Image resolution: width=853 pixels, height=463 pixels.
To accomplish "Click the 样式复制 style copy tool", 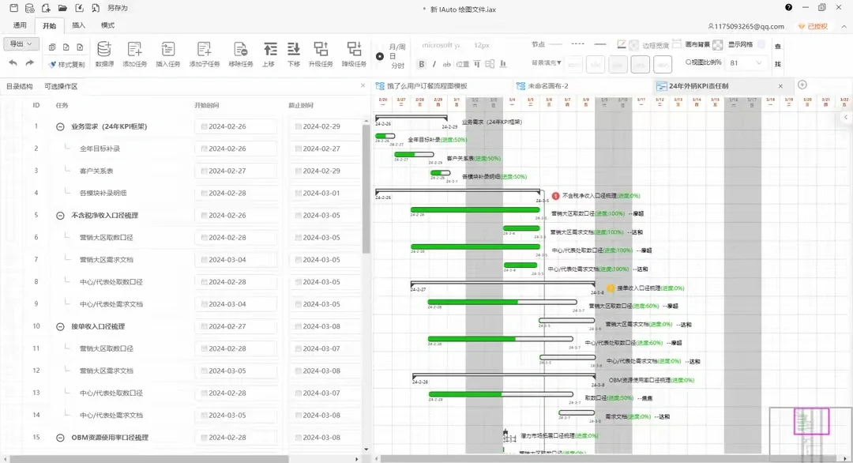I will (66, 64).
